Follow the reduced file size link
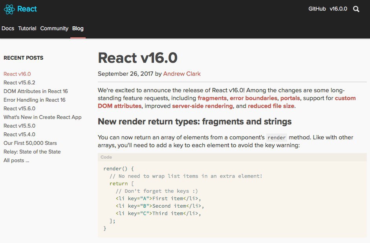370x243 pixels. click(271, 106)
